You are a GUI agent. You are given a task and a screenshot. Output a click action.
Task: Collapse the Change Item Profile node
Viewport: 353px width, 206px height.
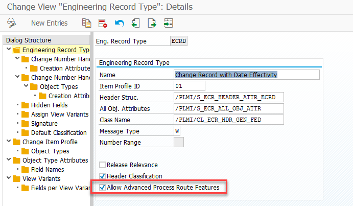click(x=9, y=141)
